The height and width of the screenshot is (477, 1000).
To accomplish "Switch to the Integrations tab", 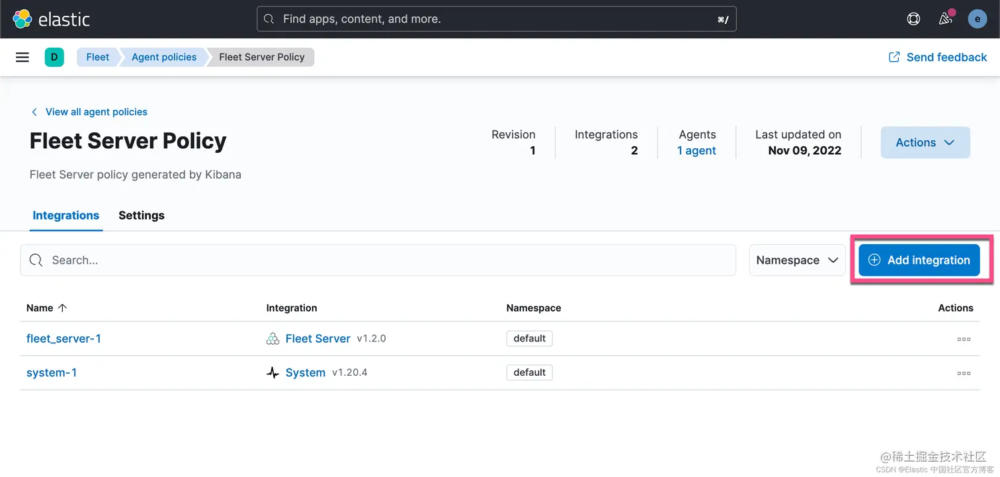I will (66, 216).
